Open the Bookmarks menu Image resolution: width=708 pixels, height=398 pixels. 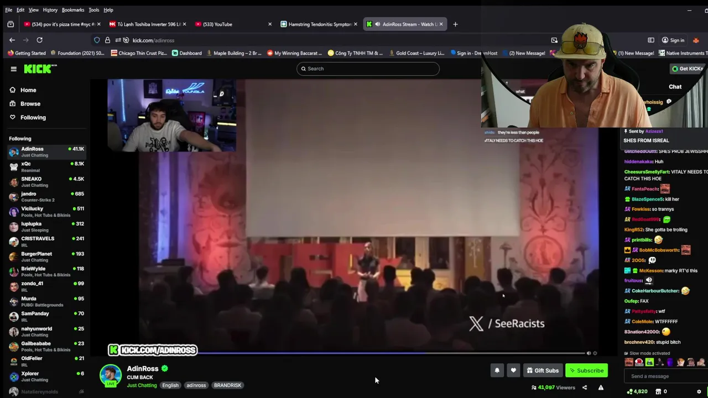pos(73,10)
